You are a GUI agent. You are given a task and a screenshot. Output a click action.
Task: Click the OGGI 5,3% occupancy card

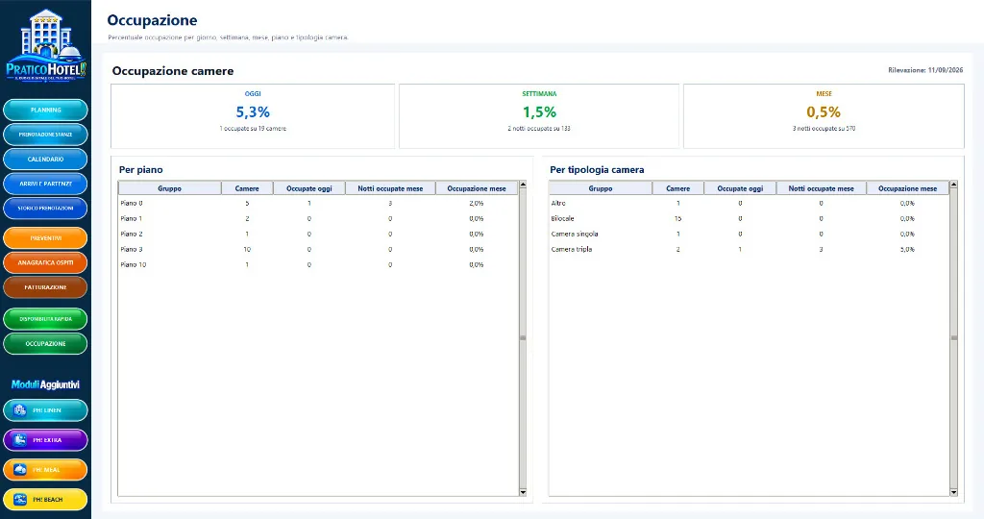point(253,116)
